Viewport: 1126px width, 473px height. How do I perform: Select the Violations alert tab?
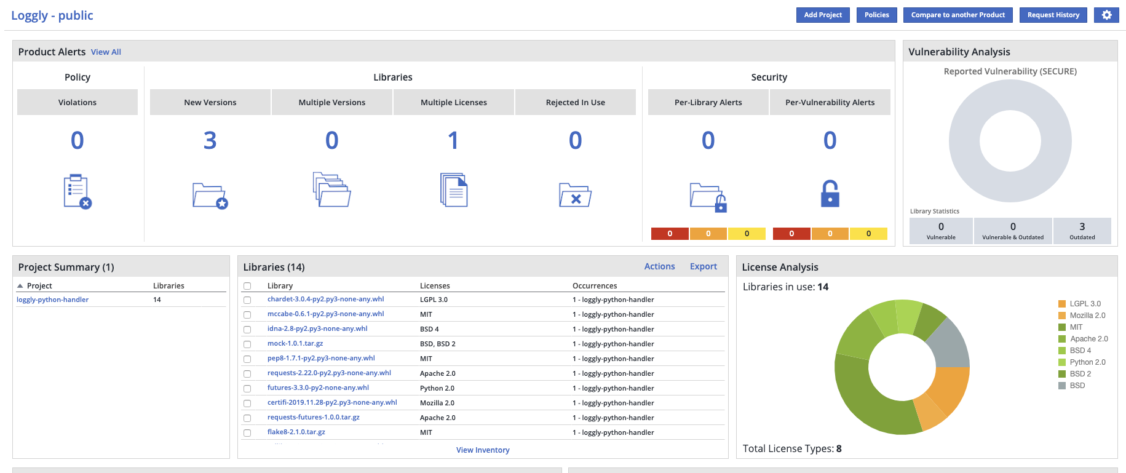(x=77, y=102)
